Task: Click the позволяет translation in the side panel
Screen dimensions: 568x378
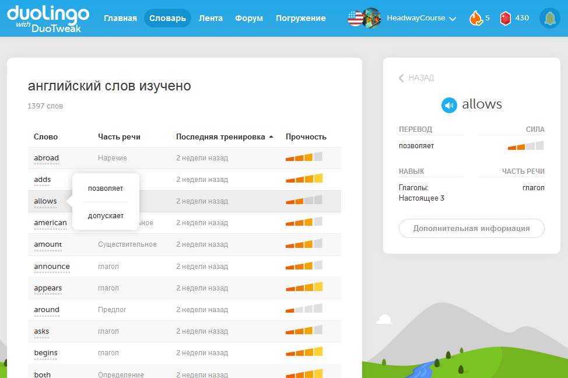Action: pos(416,146)
